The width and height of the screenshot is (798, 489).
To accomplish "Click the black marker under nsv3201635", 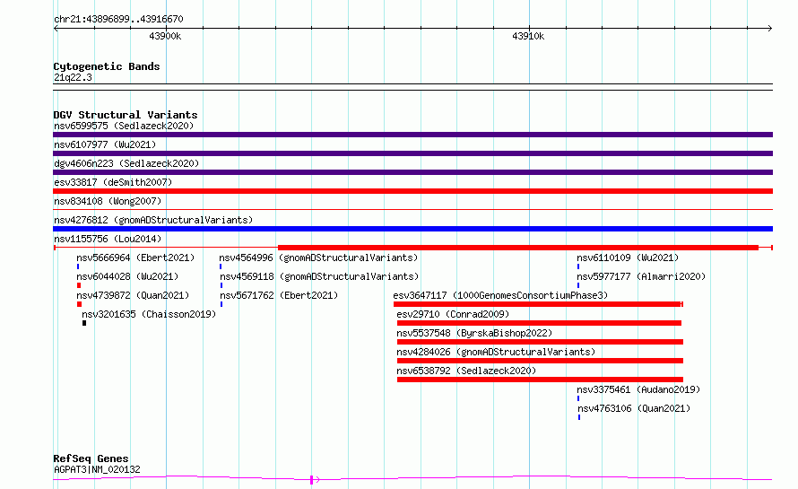I will [84, 323].
